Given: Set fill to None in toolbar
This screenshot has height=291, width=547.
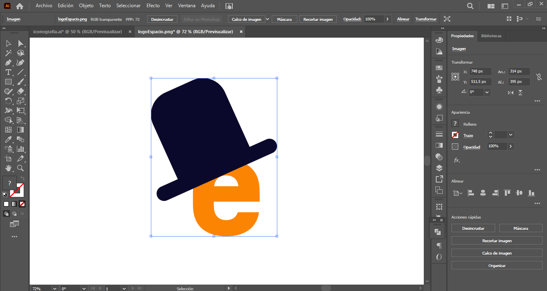Looking at the screenshot, I should click(x=22, y=204).
